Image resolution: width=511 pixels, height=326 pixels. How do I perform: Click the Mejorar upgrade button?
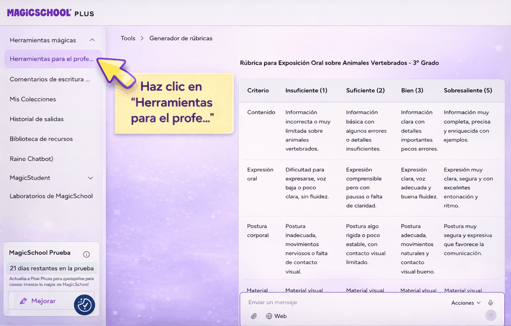(40, 301)
